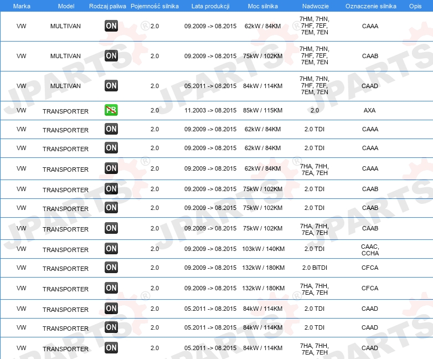Click the Model column header
This screenshot has height=359, width=433.
(66, 6)
